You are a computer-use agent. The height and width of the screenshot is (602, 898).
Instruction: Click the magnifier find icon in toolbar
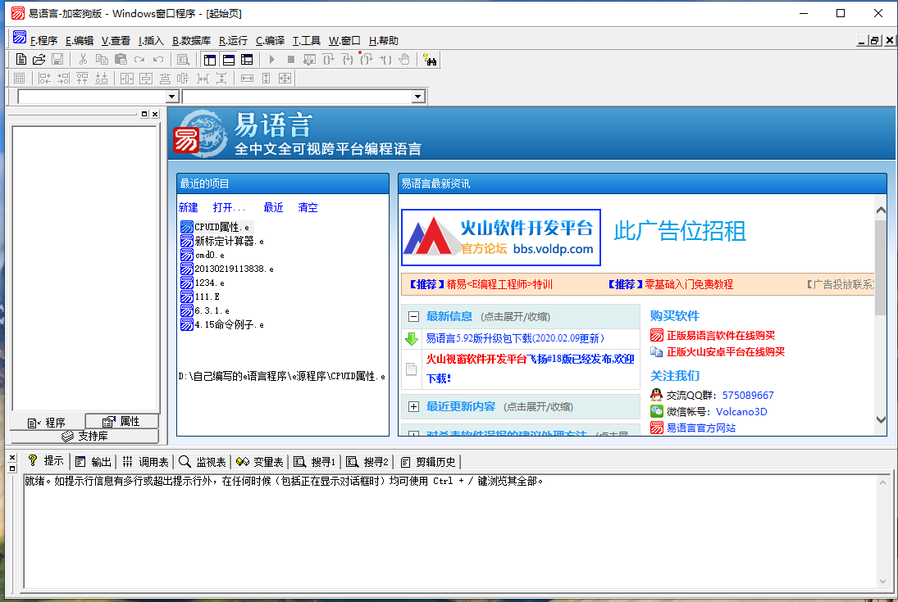(183, 60)
